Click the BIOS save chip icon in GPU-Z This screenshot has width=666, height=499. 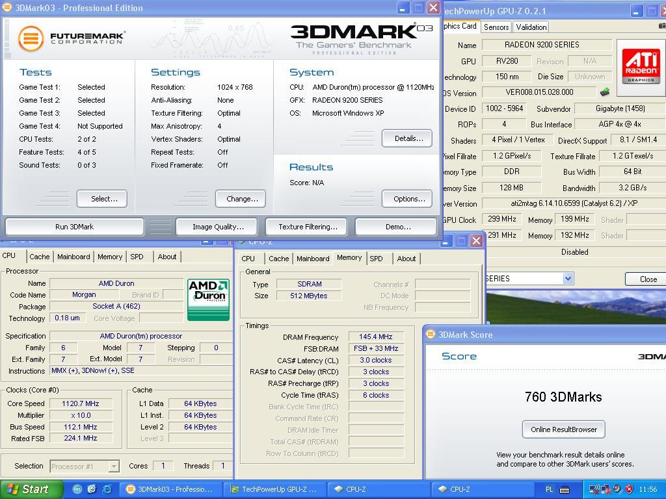605,92
